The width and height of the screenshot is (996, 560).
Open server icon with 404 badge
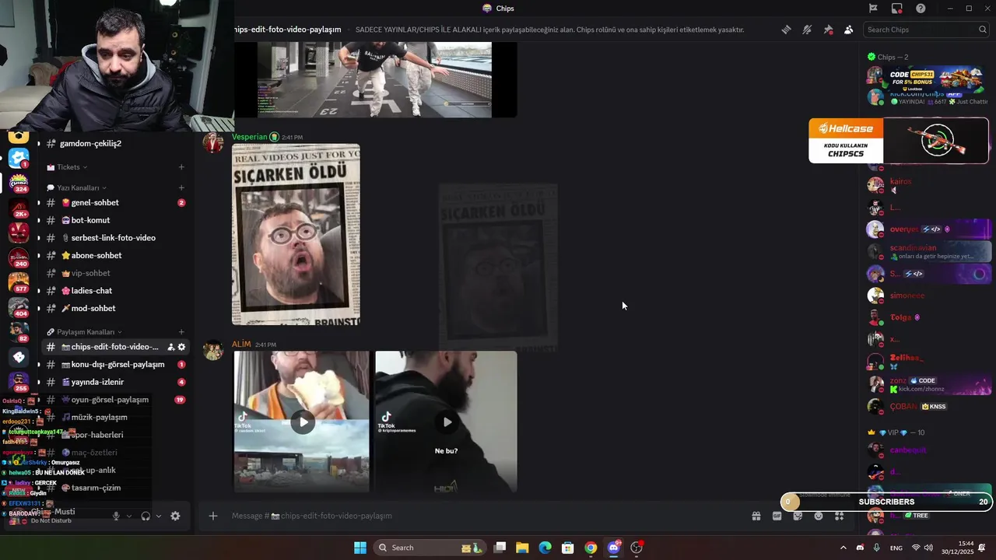tap(19, 306)
